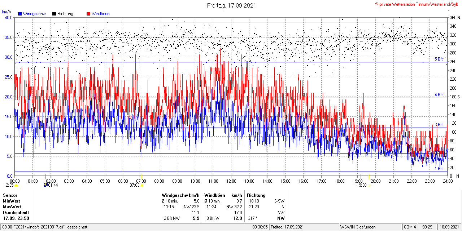Click the yellow sunset marker near 19:38
The height and width of the screenshot is (231, 462).
coord(369,177)
